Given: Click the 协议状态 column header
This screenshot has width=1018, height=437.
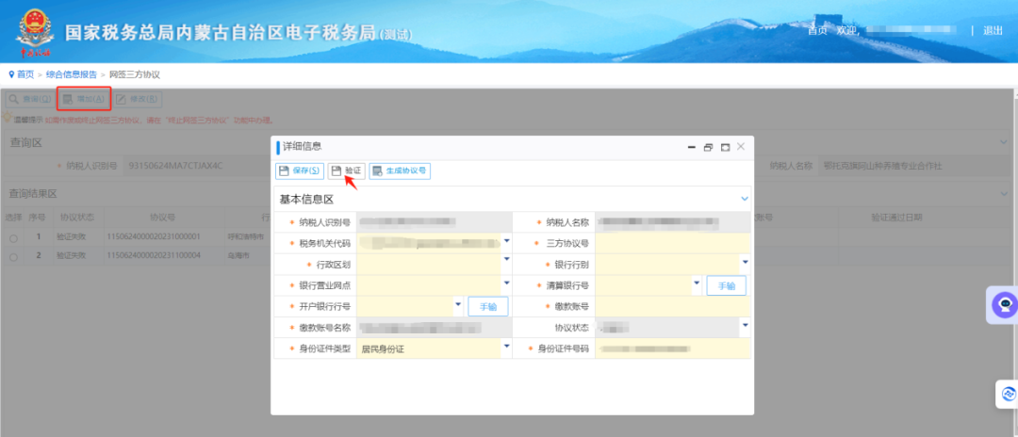Looking at the screenshot, I should (77, 218).
